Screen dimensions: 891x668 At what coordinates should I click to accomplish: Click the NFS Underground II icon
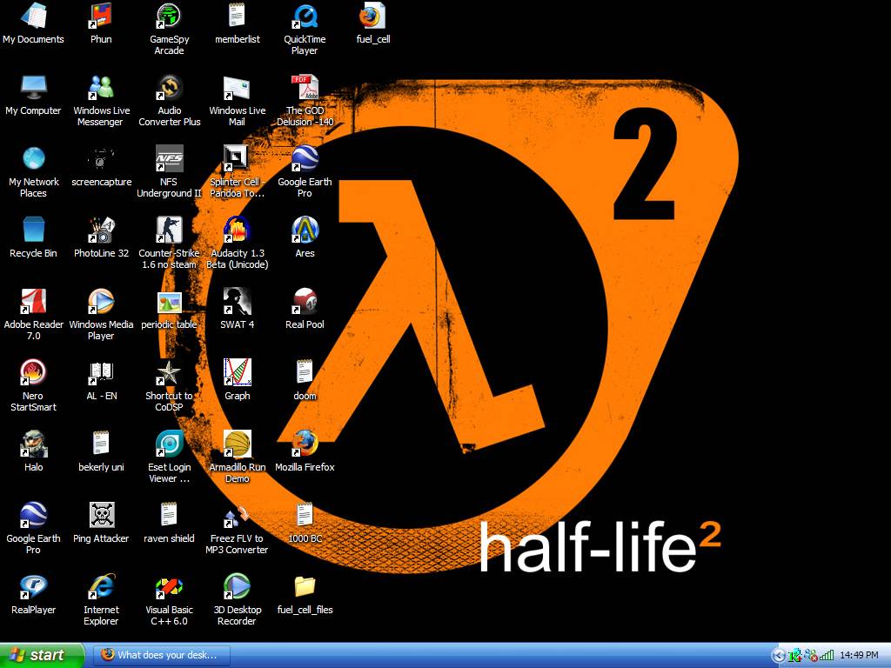pyautogui.click(x=169, y=159)
